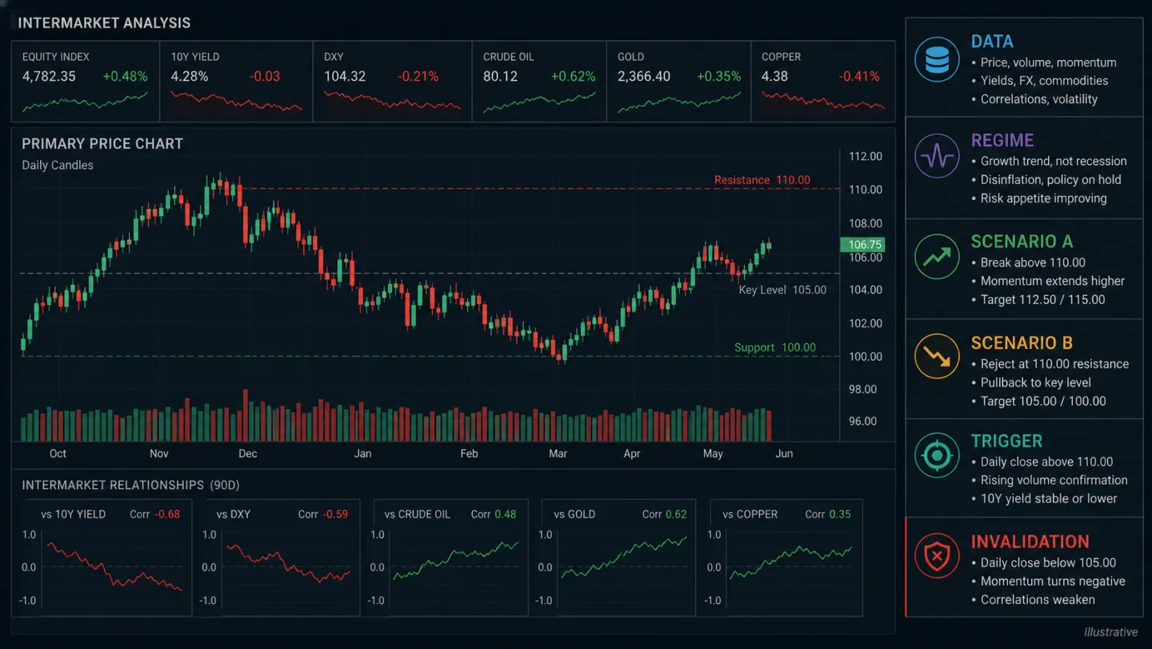Click the Equity Index +0.48% change value

click(125, 77)
